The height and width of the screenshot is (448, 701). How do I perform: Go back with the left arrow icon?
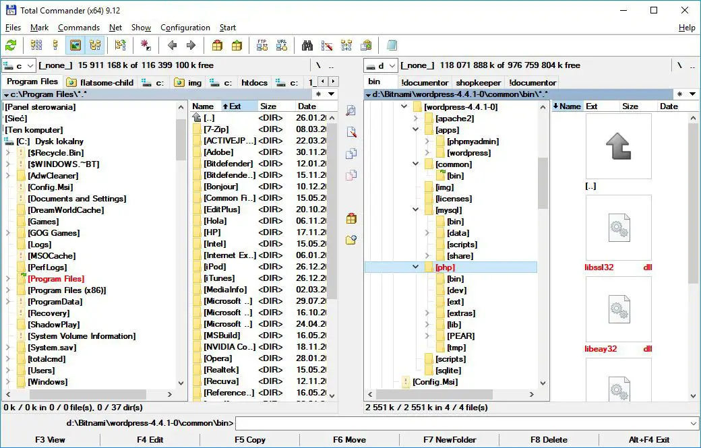[x=172, y=45]
